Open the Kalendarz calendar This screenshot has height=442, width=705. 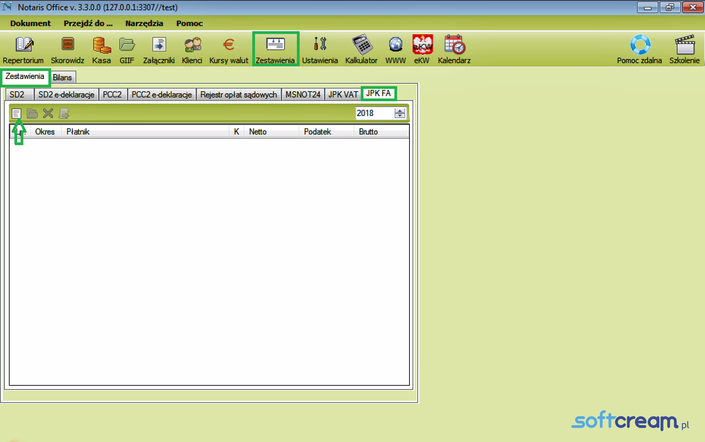454,49
